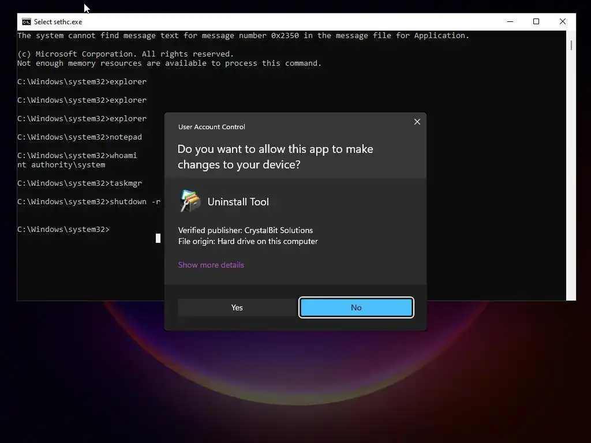Click the Uninstall Tool app icon
The height and width of the screenshot is (443, 591).
coord(190,201)
